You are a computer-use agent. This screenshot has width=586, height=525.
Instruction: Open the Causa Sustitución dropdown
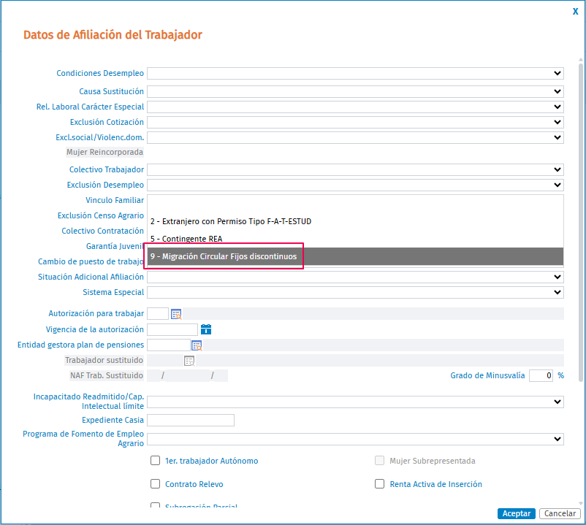coord(355,91)
